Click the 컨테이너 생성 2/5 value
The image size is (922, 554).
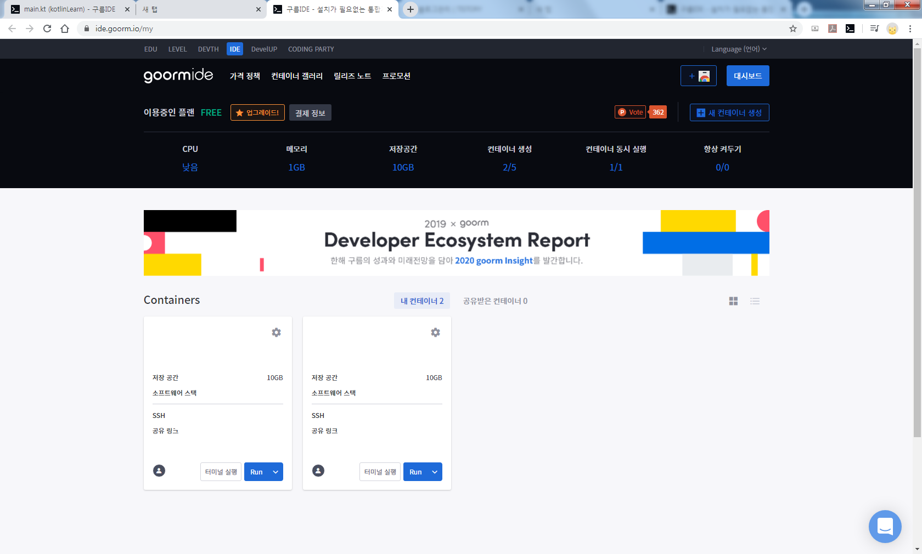point(510,167)
